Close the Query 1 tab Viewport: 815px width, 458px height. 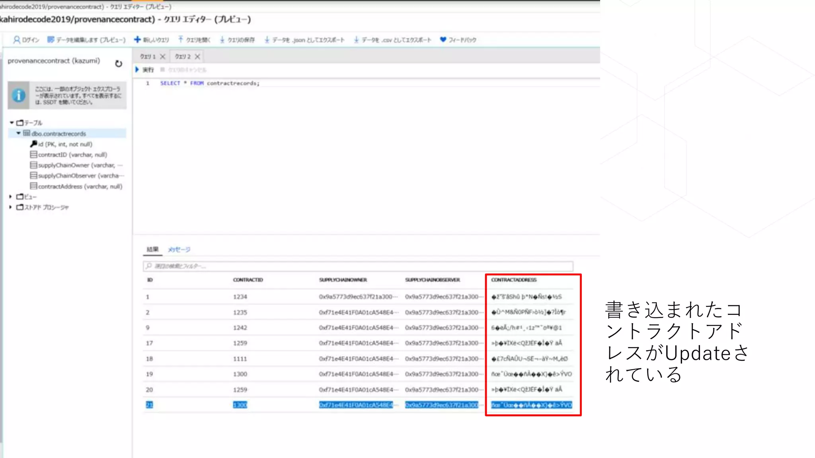click(163, 56)
